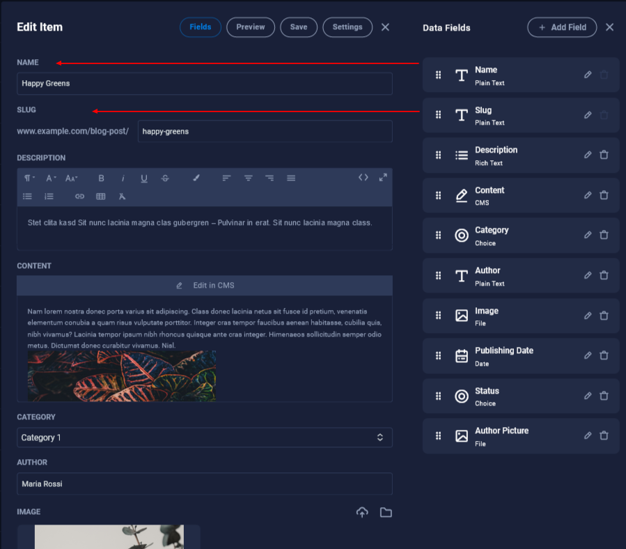This screenshot has width=626, height=549.
Task: Save the edited item
Action: (299, 27)
